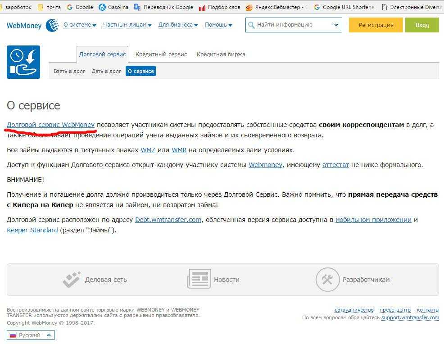The width and height of the screenshot is (444, 344).
Task: Expand the О системе menu
Action: [x=80, y=25]
